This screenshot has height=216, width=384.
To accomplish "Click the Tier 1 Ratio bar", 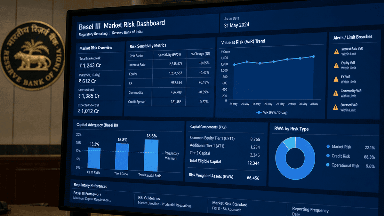I will point(122,156).
